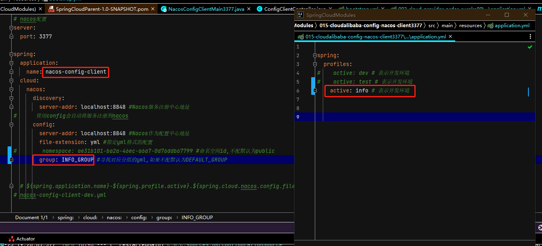The width and height of the screenshot is (542, 246).
Task: Open 'main' breadcrumb in floating window
Action: 447,25
